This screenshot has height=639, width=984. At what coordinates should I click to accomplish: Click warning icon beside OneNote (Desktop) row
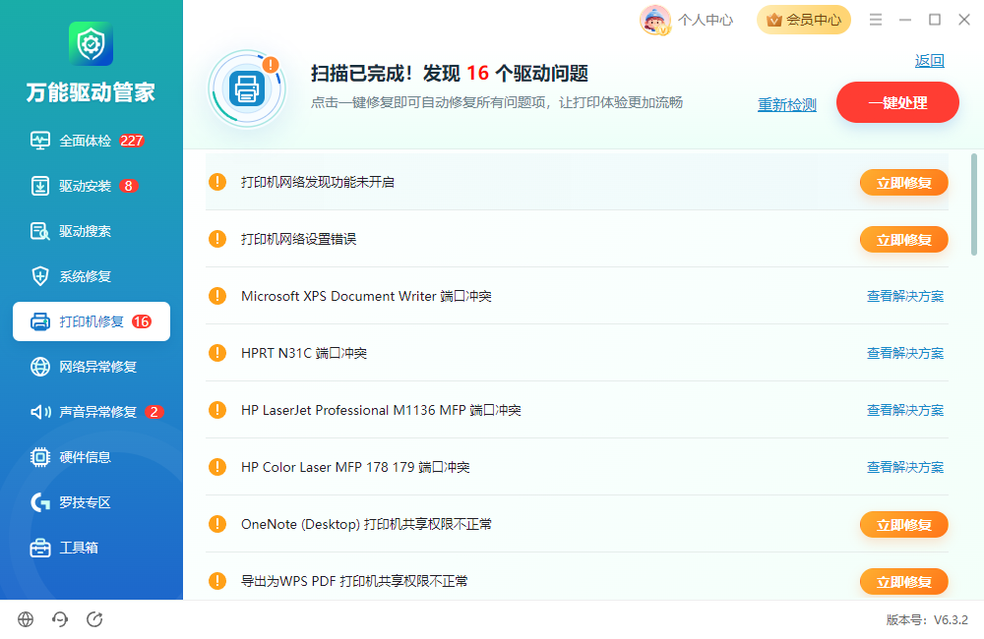(217, 524)
